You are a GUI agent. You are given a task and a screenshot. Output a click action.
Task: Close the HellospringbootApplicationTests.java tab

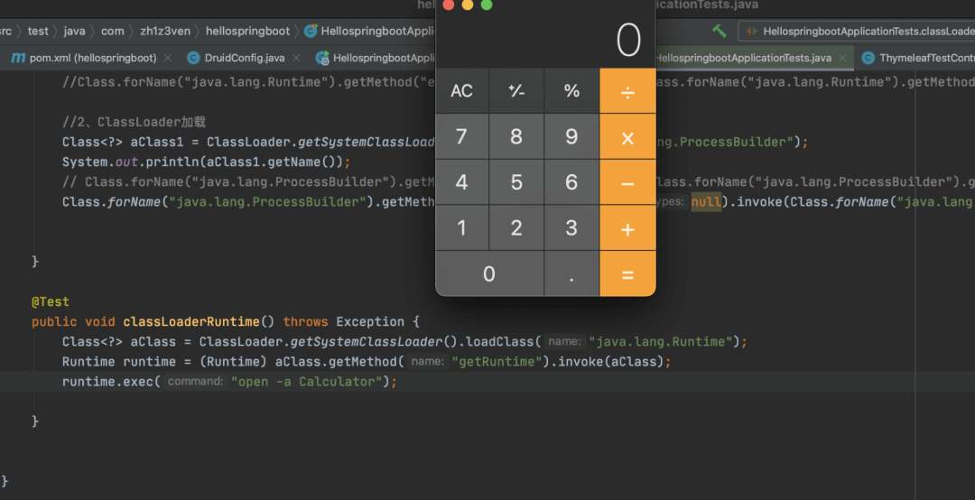coord(842,58)
